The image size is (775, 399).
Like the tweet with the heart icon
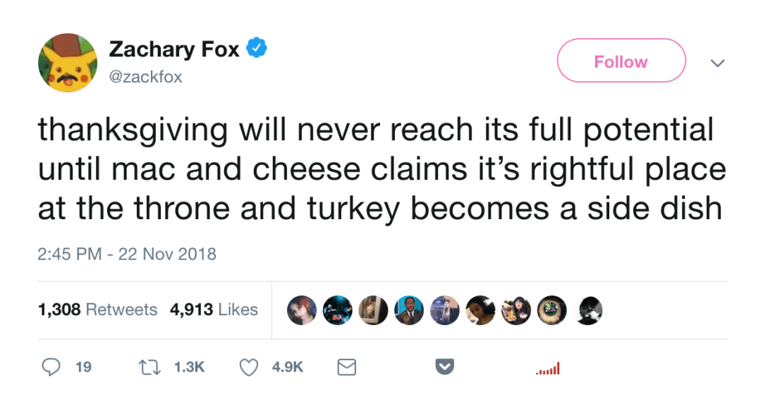(x=249, y=367)
